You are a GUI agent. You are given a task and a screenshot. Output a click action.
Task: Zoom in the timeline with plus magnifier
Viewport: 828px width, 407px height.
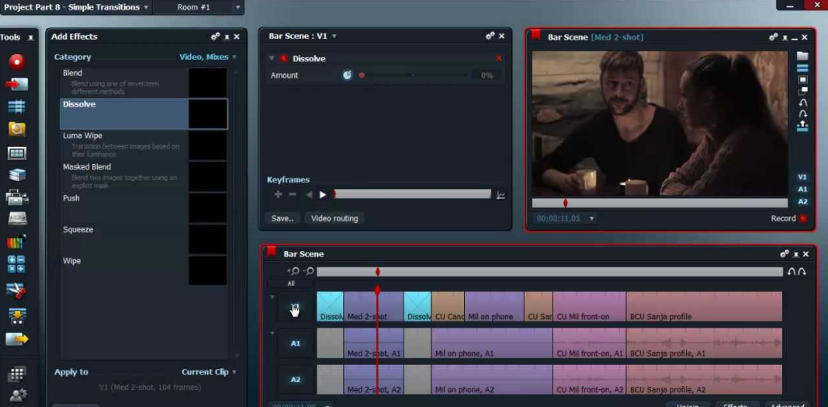pyautogui.click(x=293, y=271)
